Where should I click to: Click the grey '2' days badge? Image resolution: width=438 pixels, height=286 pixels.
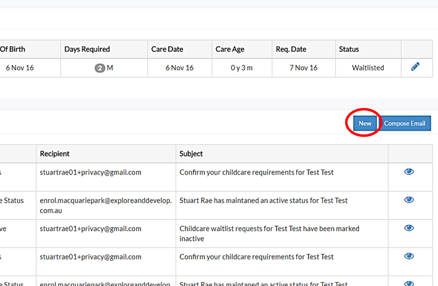click(x=100, y=68)
